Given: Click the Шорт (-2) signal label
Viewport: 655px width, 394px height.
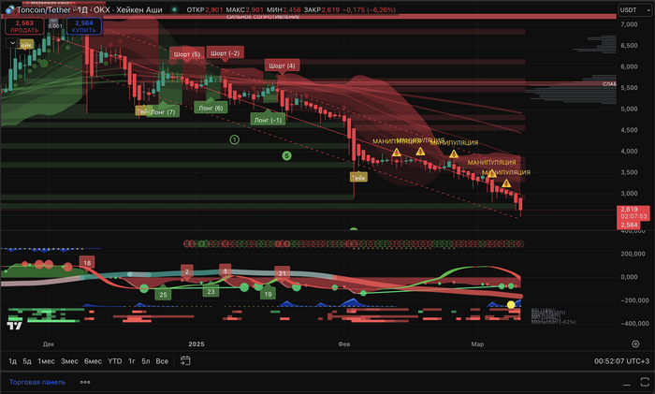Looking at the screenshot, I should (x=226, y=53).
